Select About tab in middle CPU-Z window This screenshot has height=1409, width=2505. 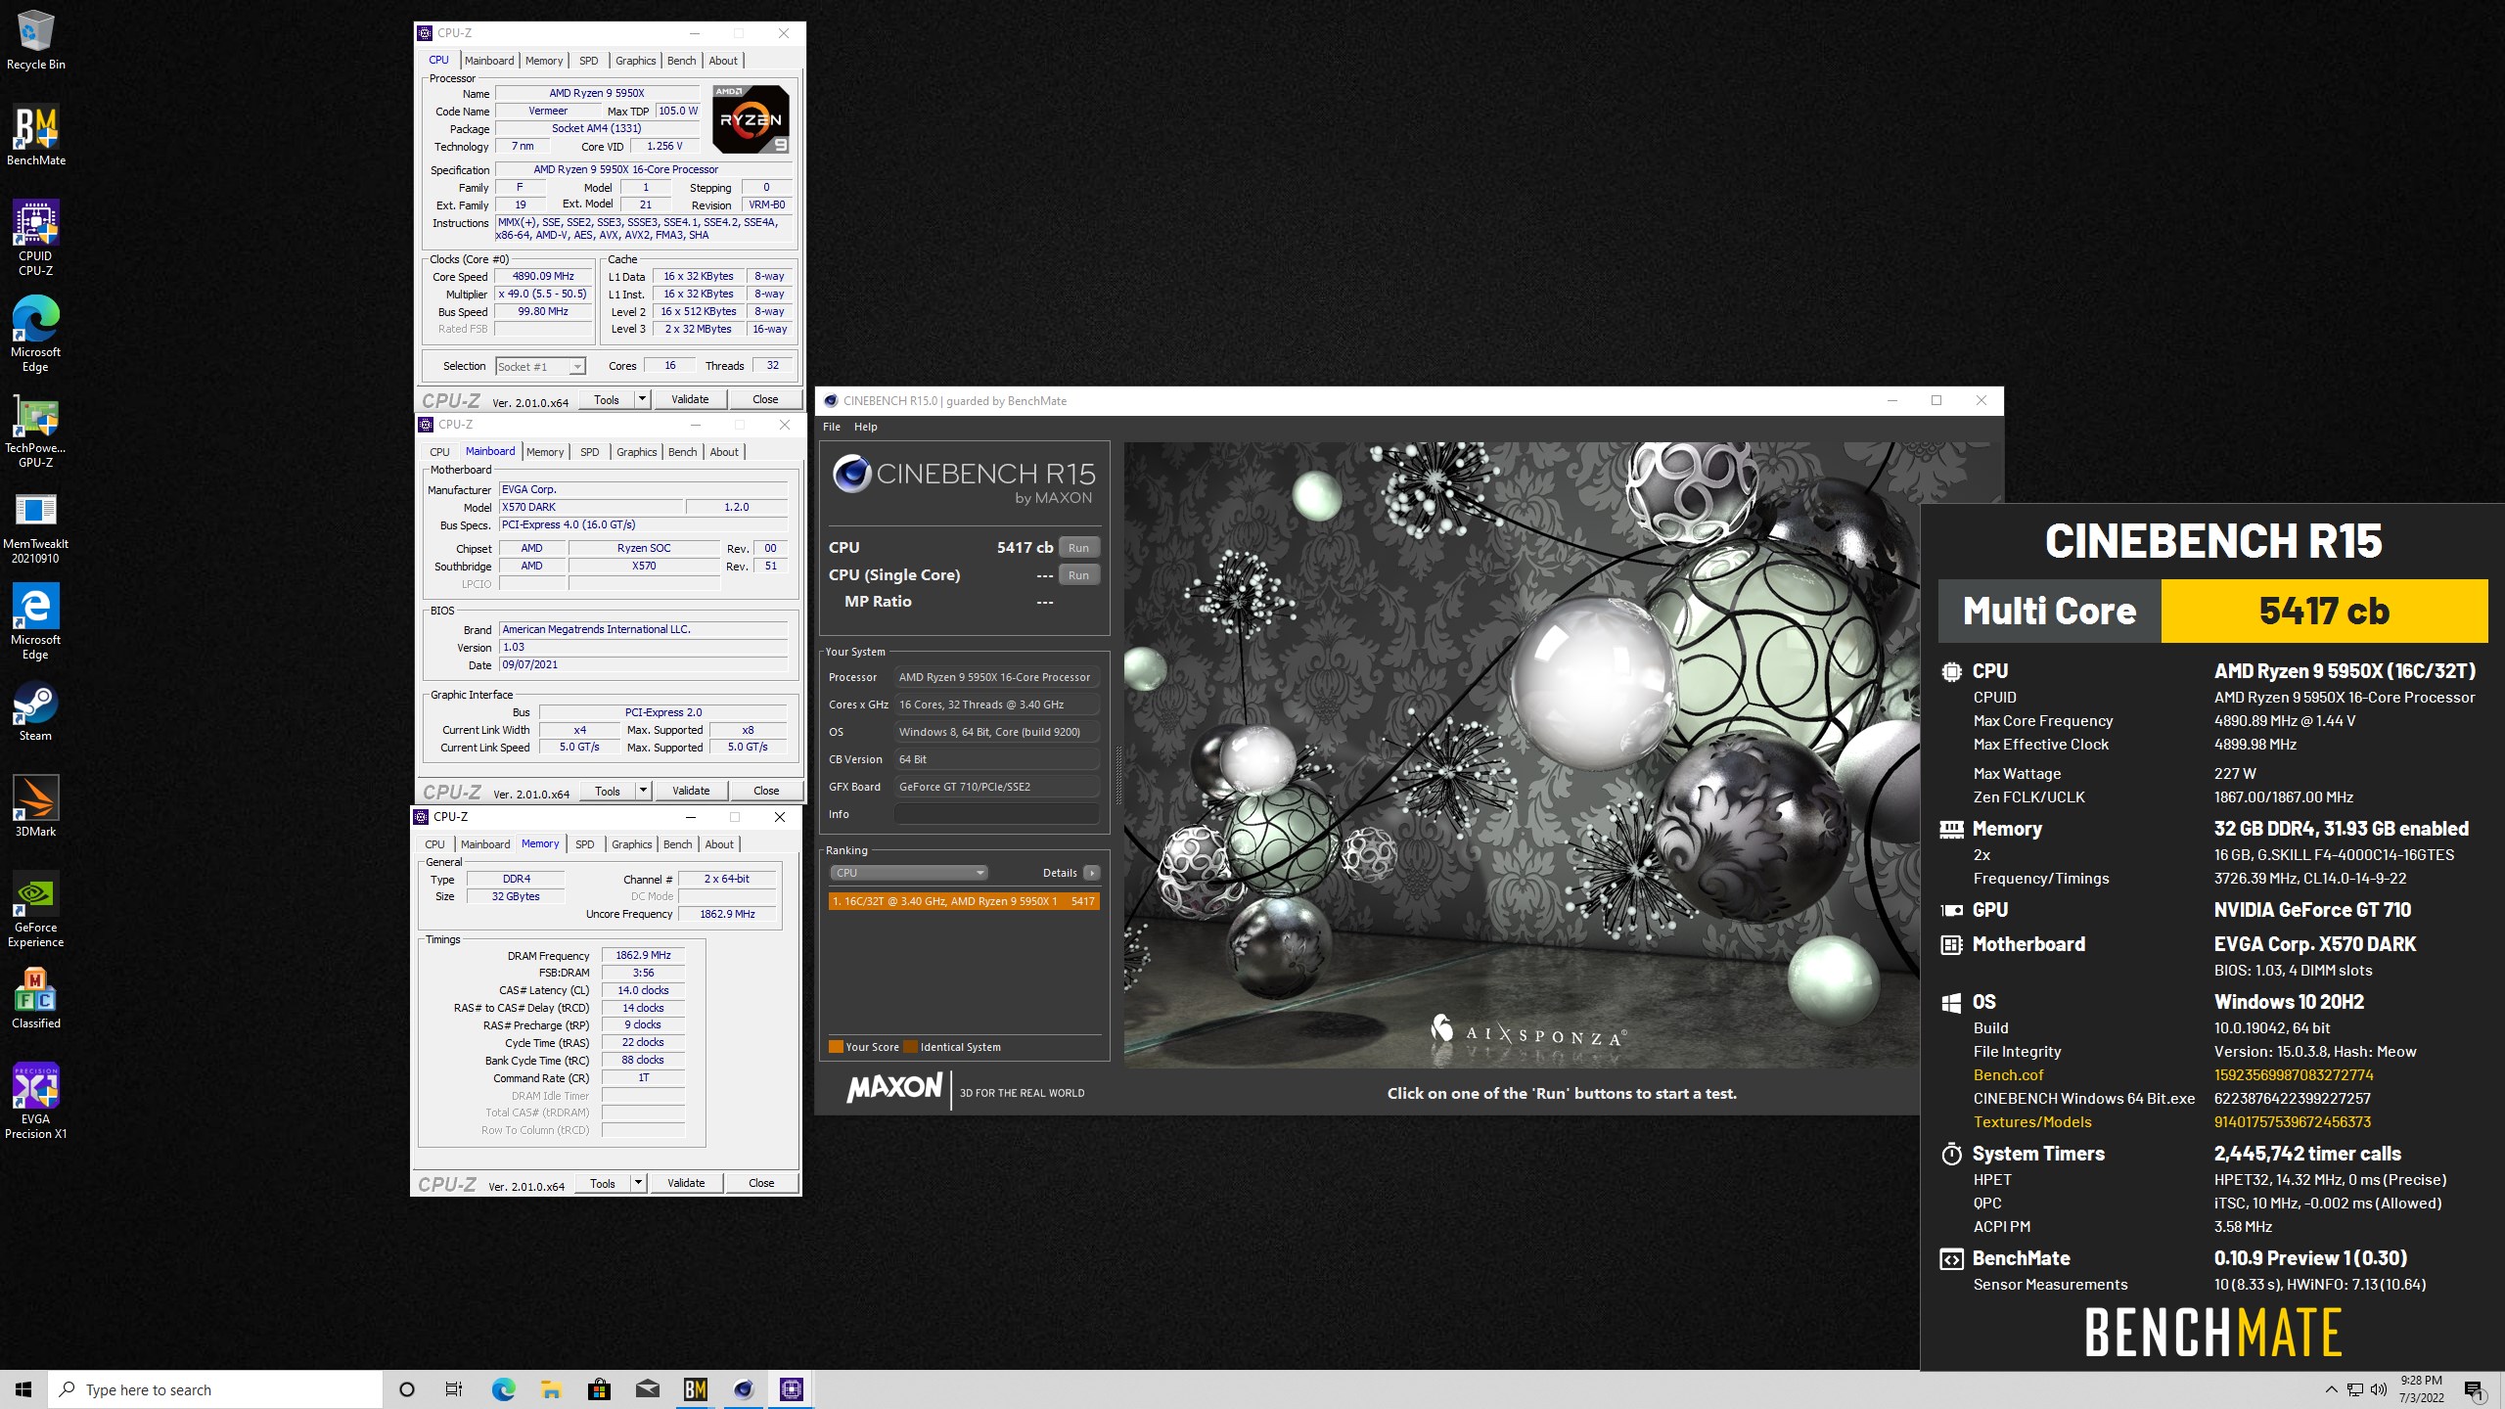click(724, 452)
